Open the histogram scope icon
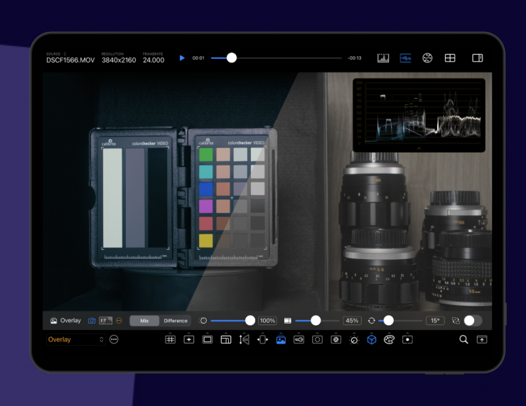 [383, 58]
